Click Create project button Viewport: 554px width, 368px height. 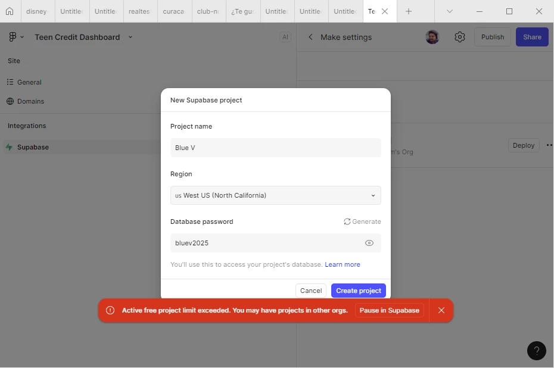coord(358,291)
